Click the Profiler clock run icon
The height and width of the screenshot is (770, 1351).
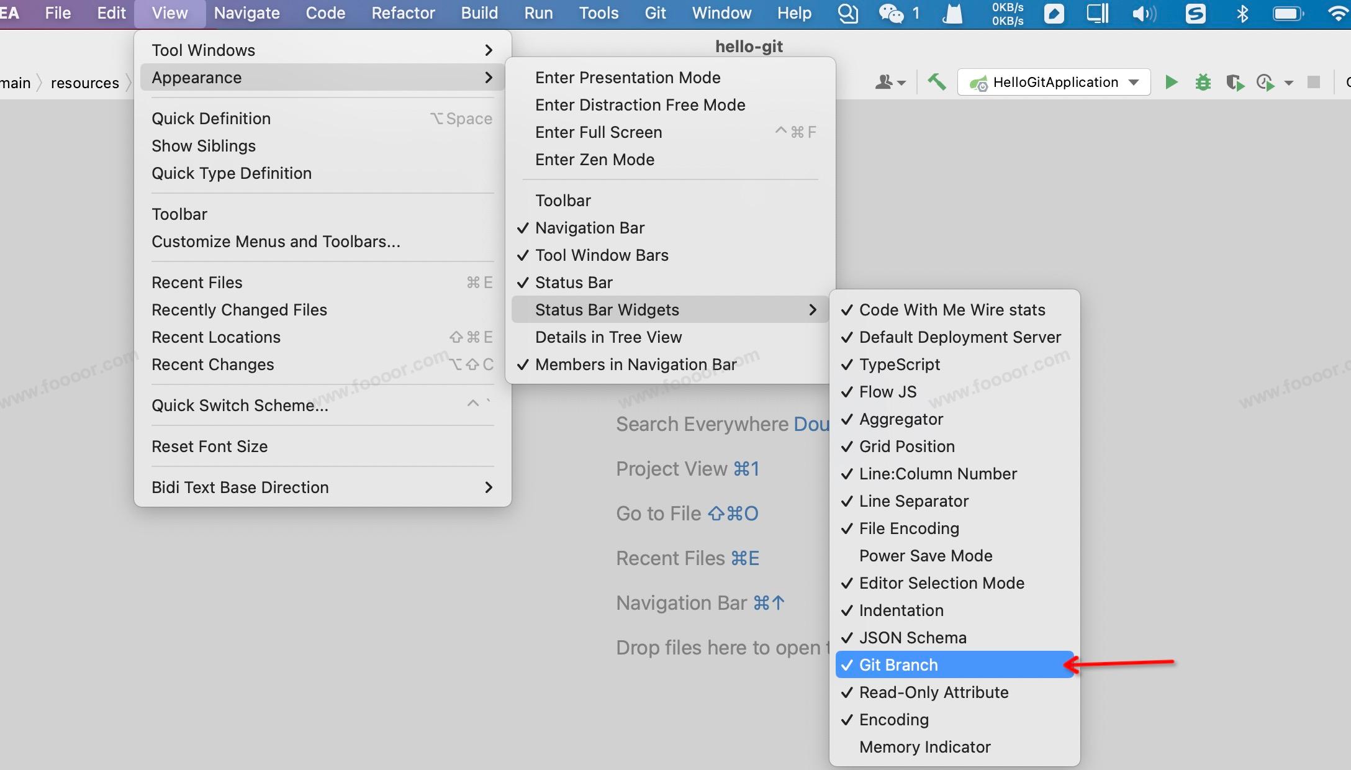[1265, 83]
